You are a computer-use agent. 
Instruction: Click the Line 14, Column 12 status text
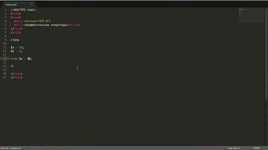click(11, 148)
